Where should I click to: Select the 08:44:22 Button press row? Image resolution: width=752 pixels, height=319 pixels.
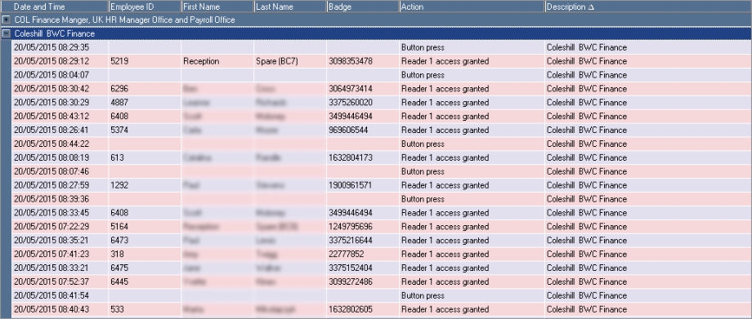382,144
